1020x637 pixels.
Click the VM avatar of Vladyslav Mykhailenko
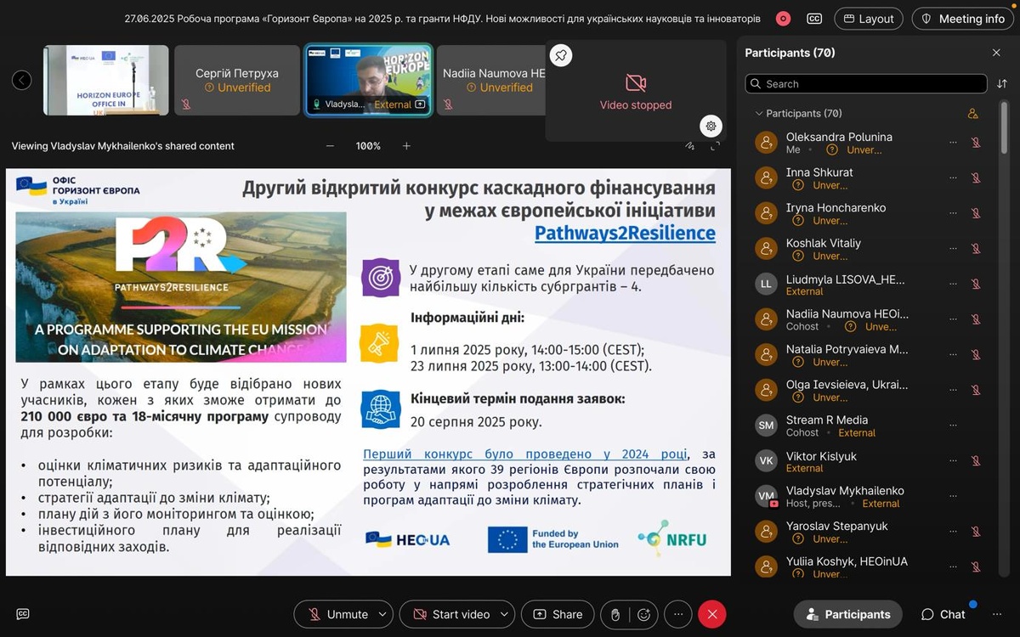tap(767, 496)
